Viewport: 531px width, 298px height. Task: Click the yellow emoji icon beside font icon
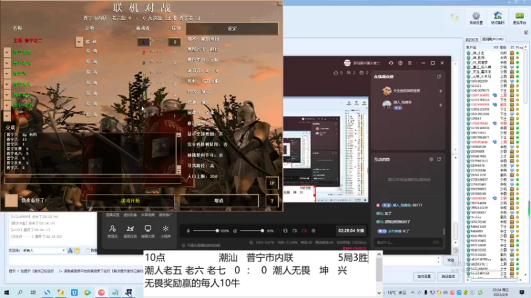[x=77, y=250]
